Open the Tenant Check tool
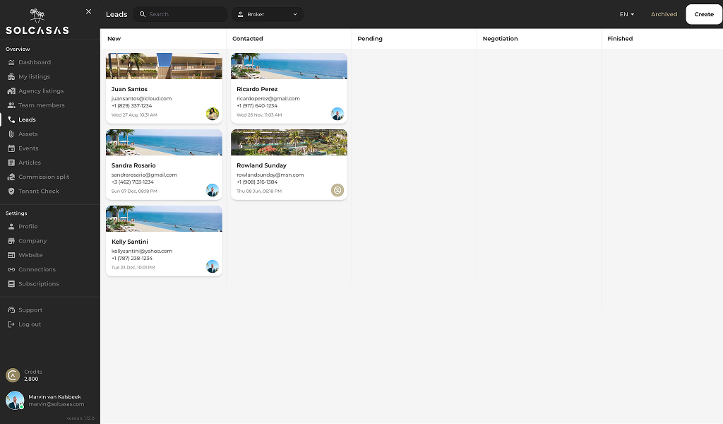The width and height of the screenshot is (723, 424). (x=39, y=191)
